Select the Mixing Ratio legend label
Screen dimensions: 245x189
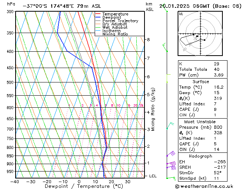click(x=115, y=34)
